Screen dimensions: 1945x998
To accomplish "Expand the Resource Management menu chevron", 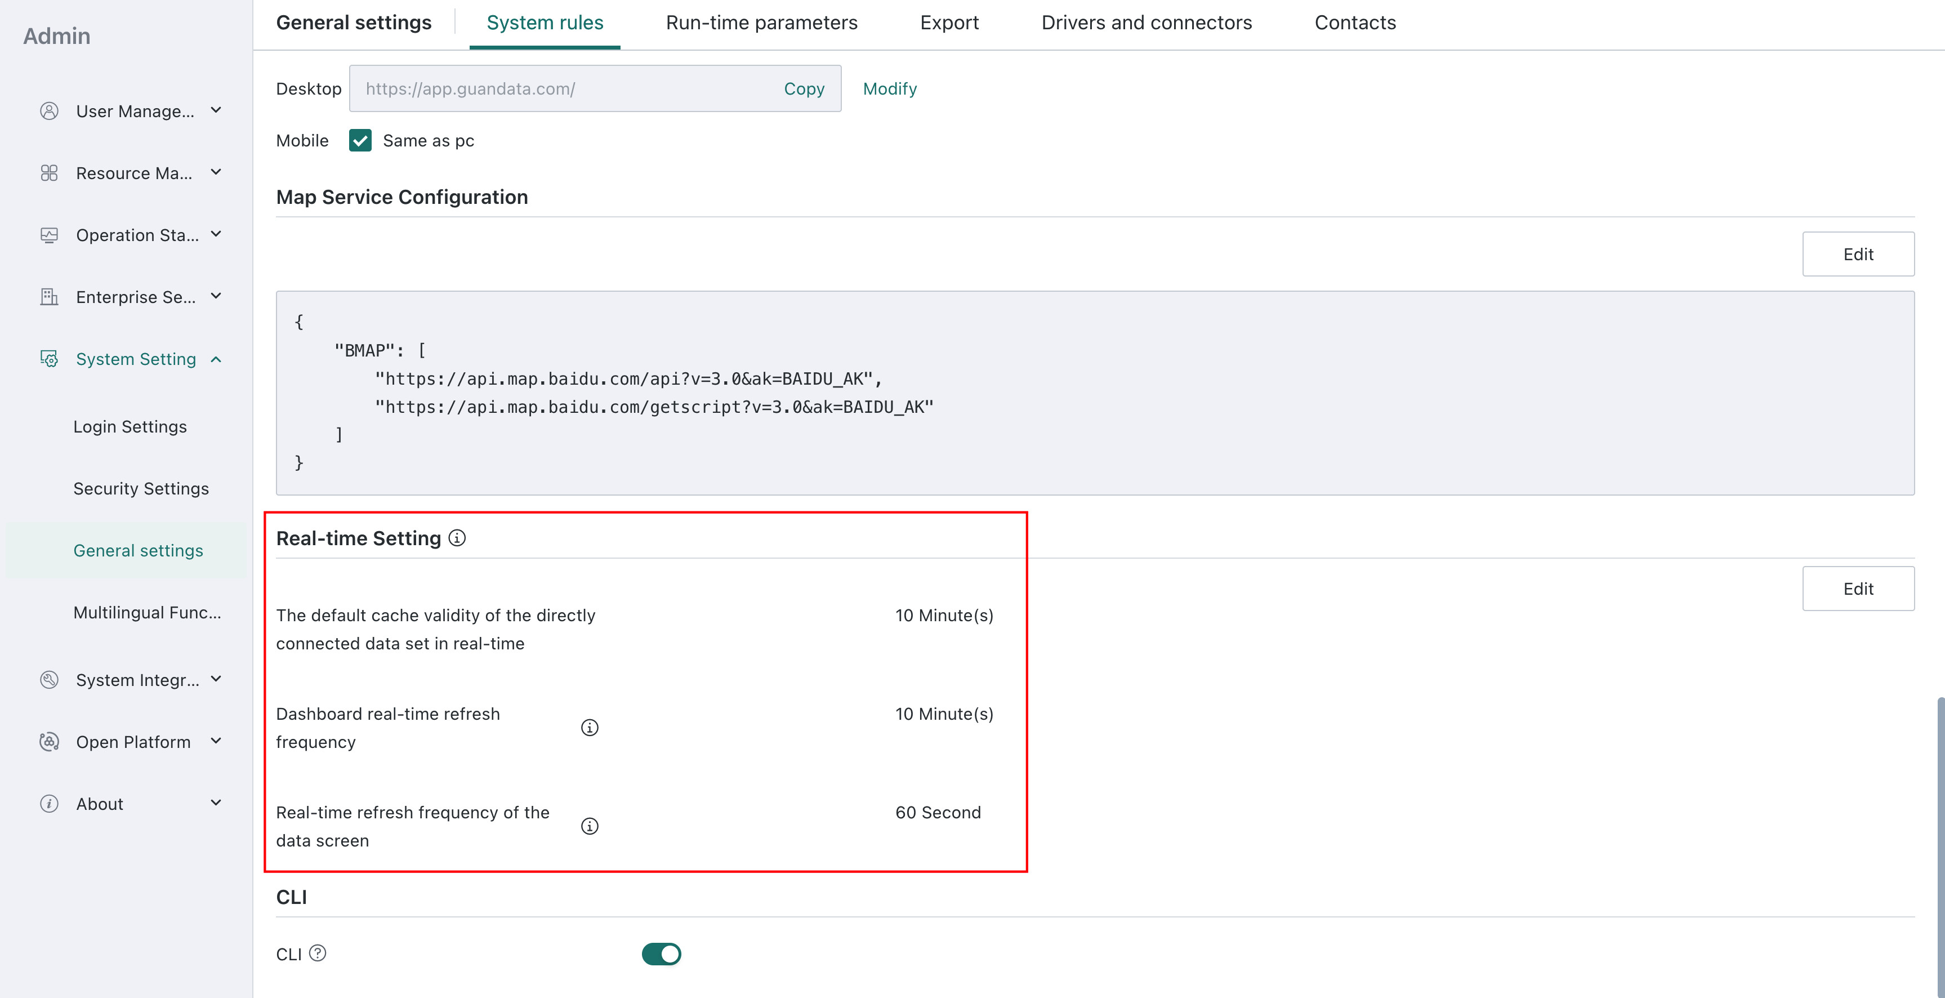I will pyautogui.click(x=216, y=172).
